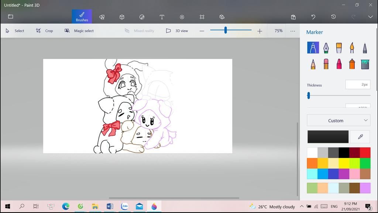Image resolution: width=378 pixels, height=213 pixels.
Task: Open Microsoft Edge from taskbar
Action: [66, 206]
